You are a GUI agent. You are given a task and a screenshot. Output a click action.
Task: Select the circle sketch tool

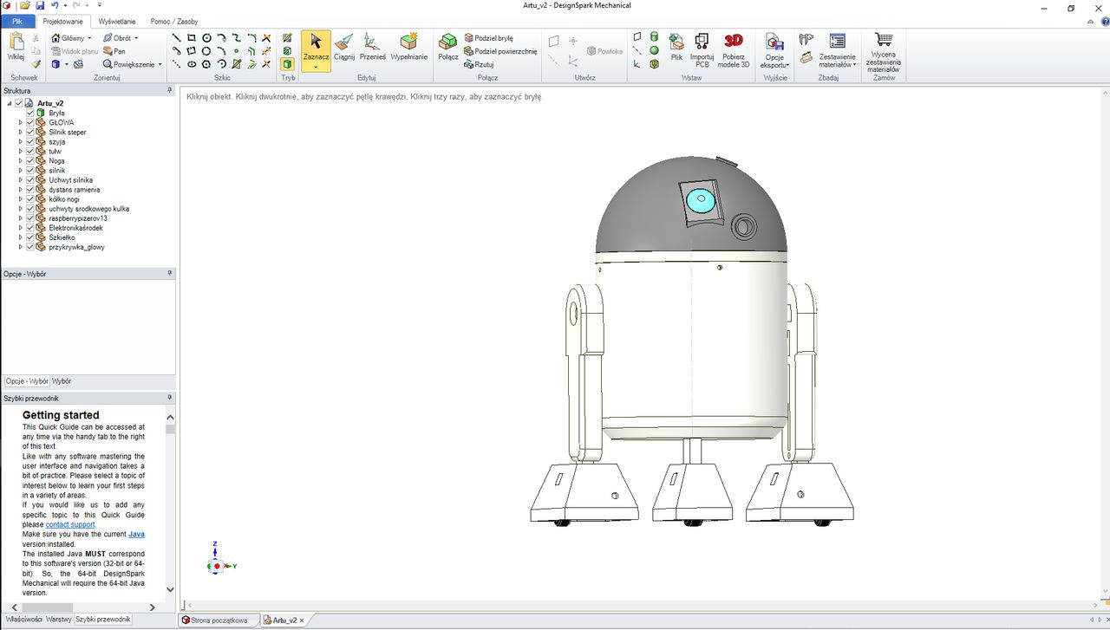(x=206, y=38)
